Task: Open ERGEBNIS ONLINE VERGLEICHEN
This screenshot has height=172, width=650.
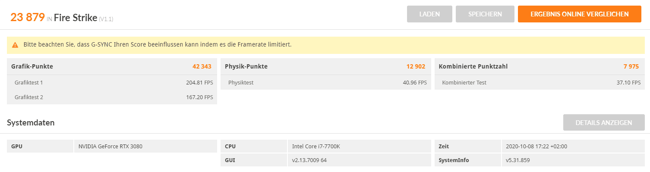Action: click(580, 14)
